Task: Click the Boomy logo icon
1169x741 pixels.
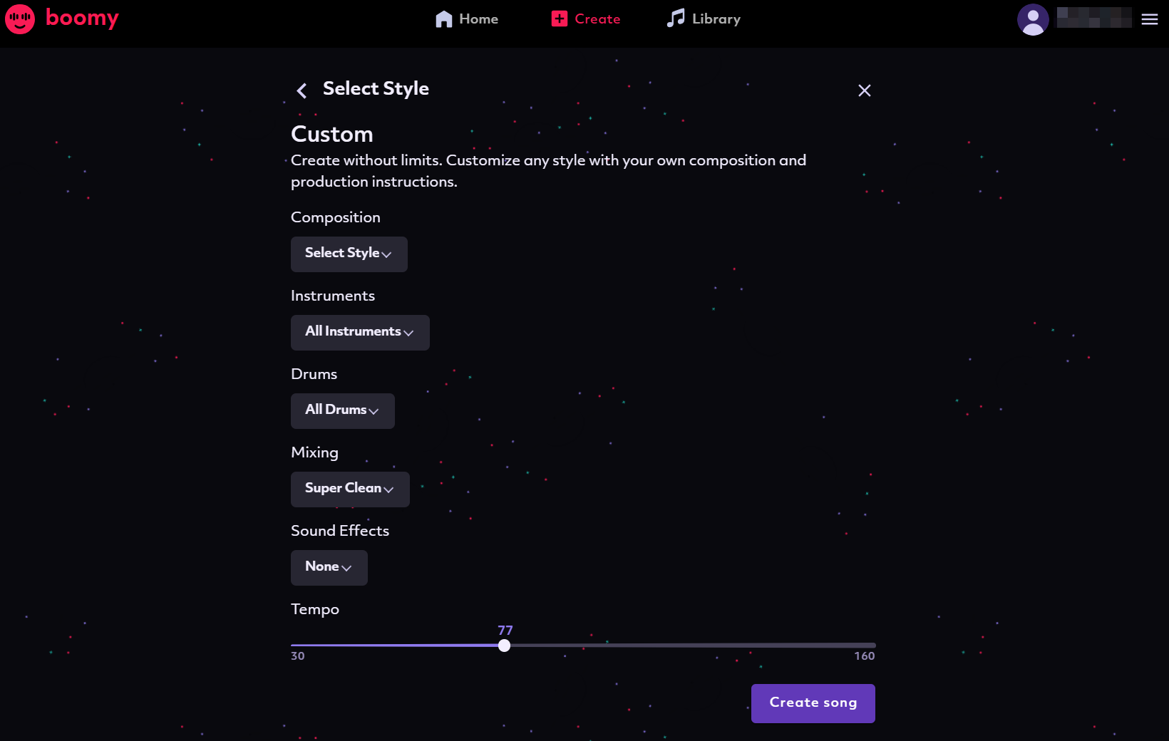Action: pyautogui.click(x=19, y=19)
